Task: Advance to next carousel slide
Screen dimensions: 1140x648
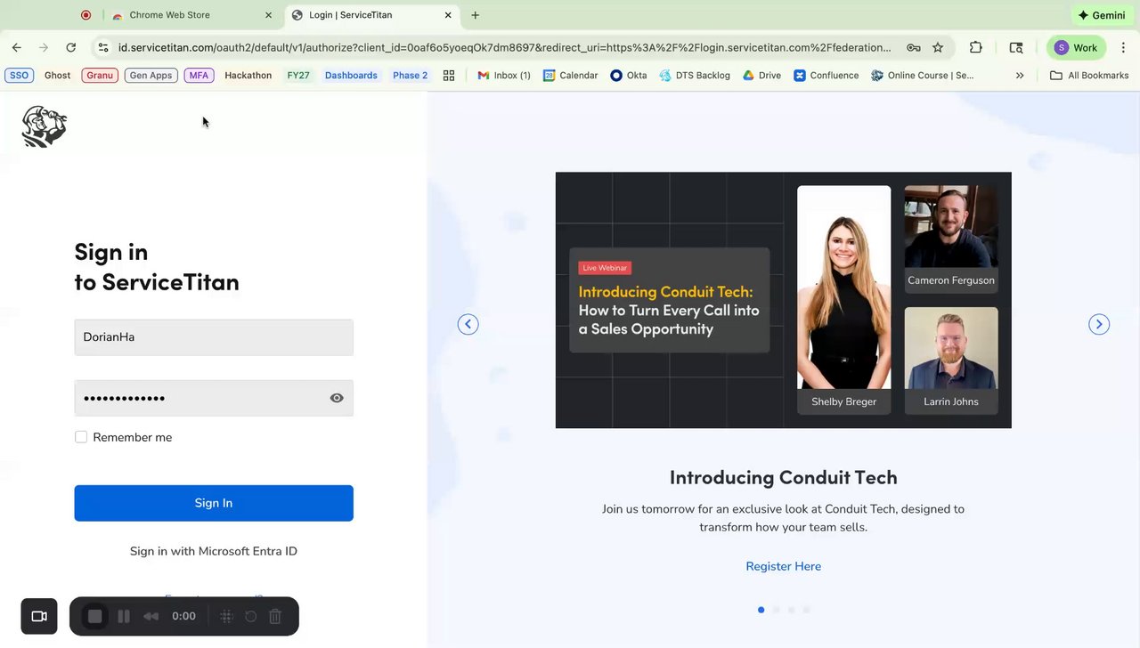Action: click(1099, 324)
